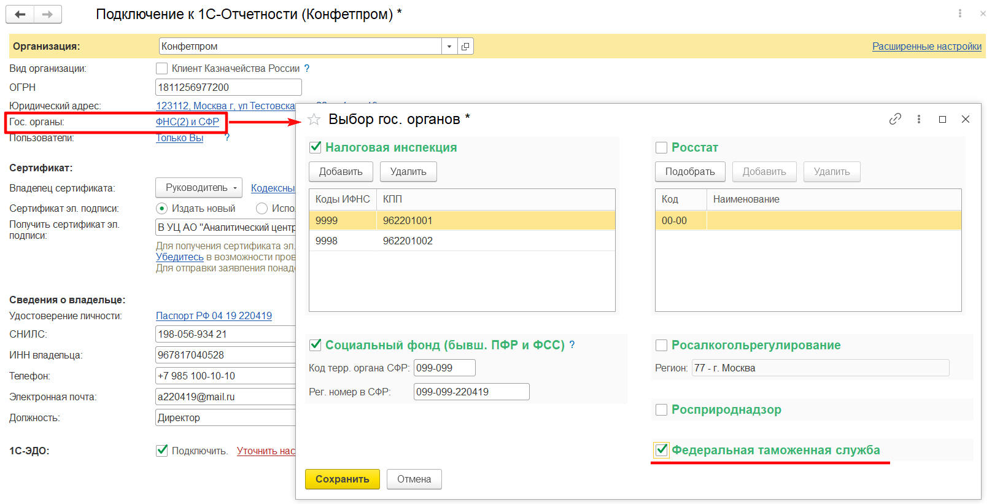Uncheck the Налоговая инспекция checkbox
This screenshot has width=992, height=504.
pyautogui.click(x=316, y=147)
